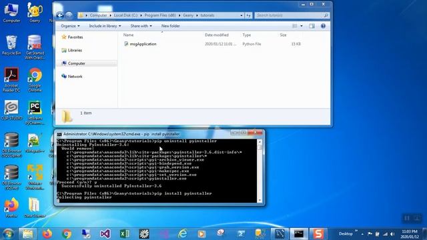427x240 pixels.
Task: Launch the VMware Workstation desktop shortcut
Action: (x=35, y=177)
